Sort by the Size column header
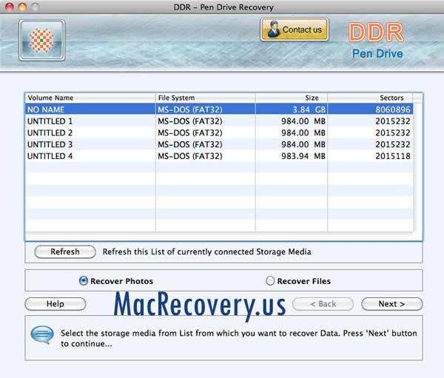This screenshot has height=378, width=444. (292, 98)
